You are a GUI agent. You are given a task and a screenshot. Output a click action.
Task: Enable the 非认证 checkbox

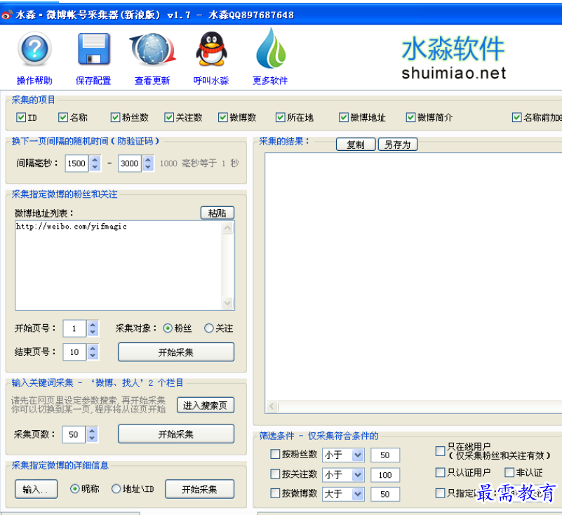pos(509,472)
